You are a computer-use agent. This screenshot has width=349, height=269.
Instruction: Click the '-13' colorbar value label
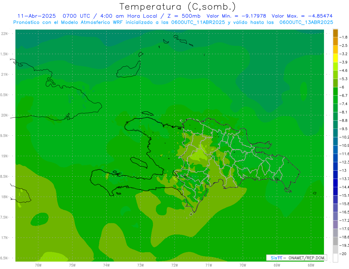coord(343,170)
